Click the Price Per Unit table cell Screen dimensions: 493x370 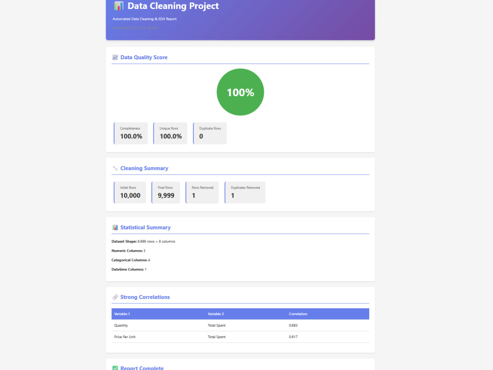pos(125,337)
